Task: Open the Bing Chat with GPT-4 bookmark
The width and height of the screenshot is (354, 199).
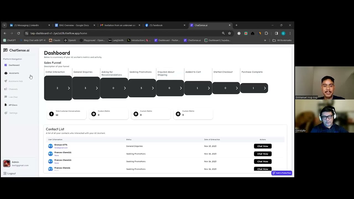Action: 32,40
